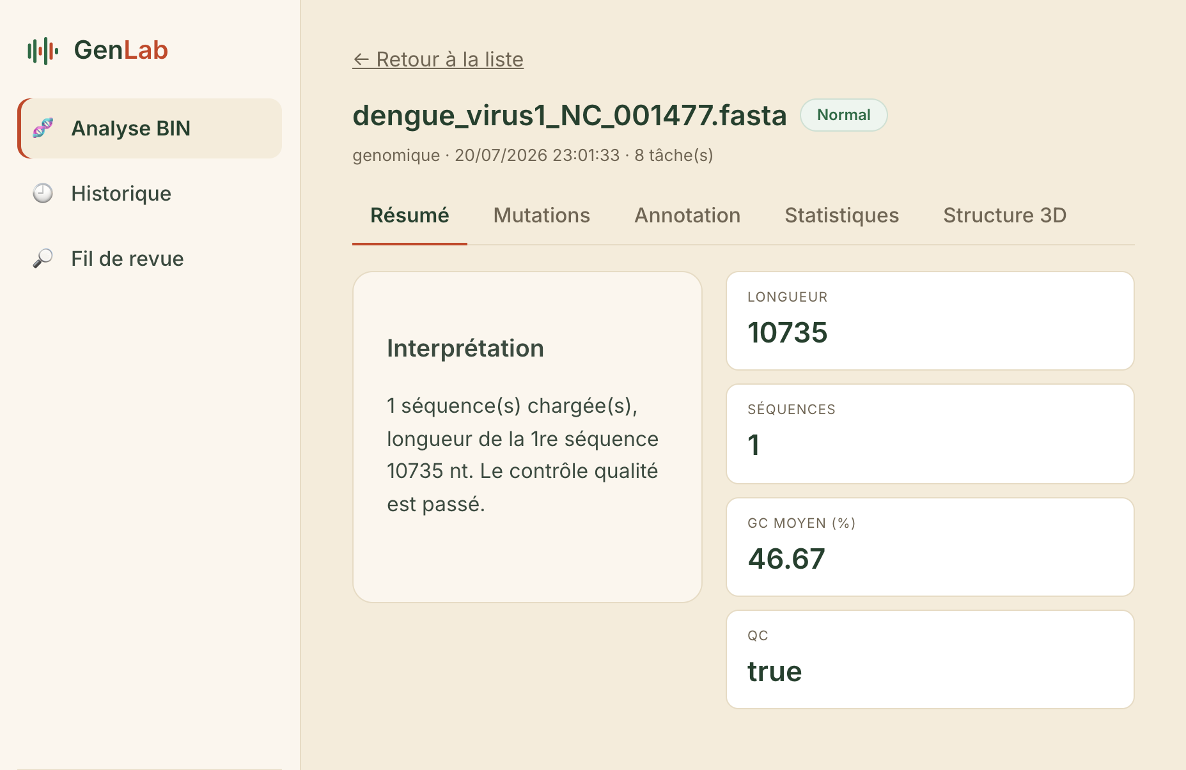Click the QC label

click(758, 636)
